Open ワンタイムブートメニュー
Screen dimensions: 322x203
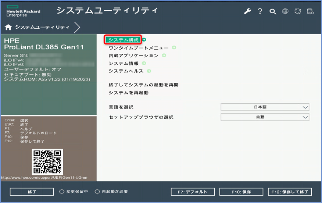pyautogui.click(x=139, y=48)
